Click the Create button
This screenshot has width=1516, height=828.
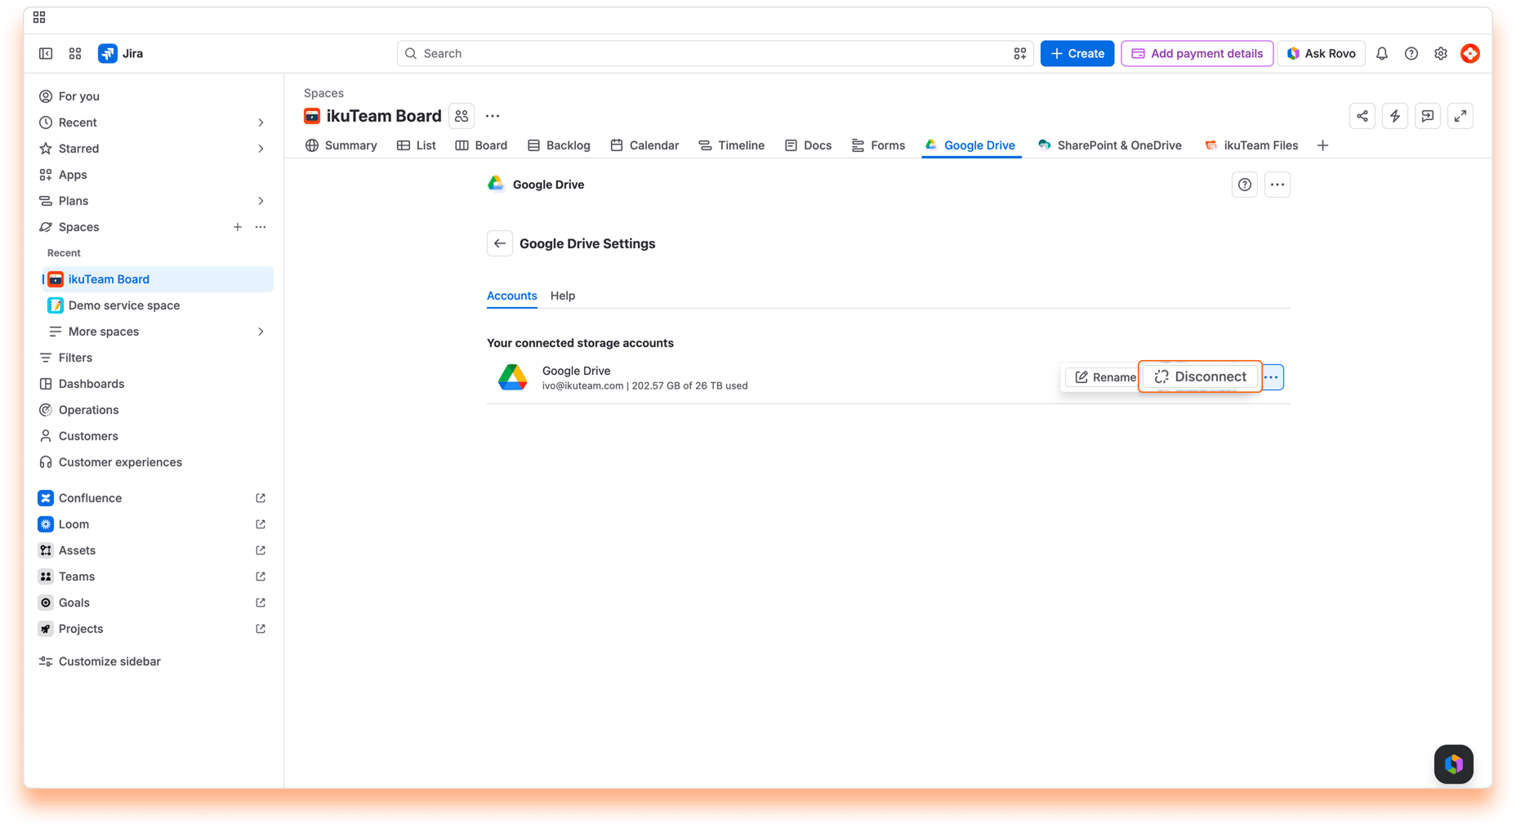click(1077, 53)
